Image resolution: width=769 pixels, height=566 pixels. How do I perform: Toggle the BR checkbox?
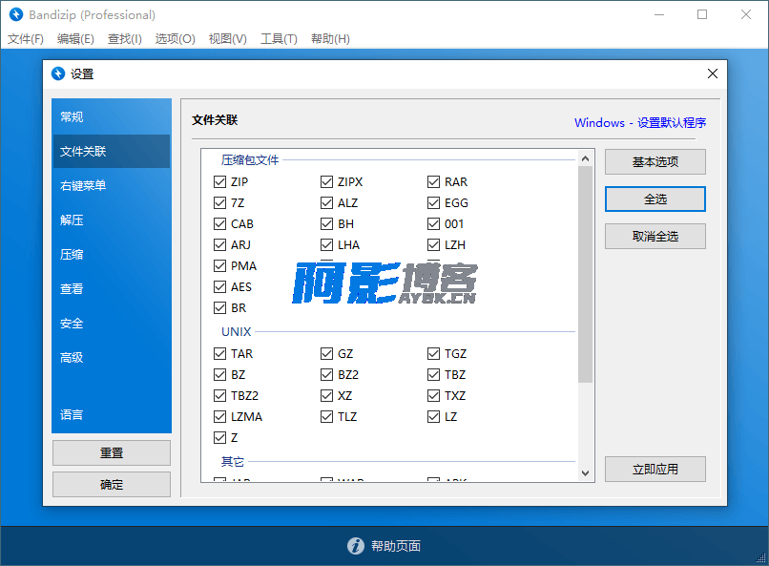219,307
